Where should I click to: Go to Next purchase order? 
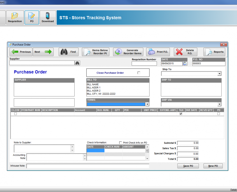click(x=43, y=52)
